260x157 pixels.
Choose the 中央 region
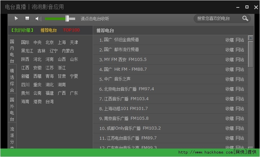(x=38, y=42)
